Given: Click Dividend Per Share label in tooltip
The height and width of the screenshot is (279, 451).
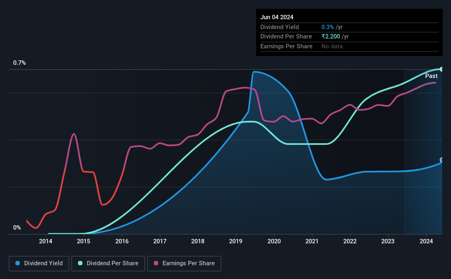Looking at the screenshot, I should [286, 37].
